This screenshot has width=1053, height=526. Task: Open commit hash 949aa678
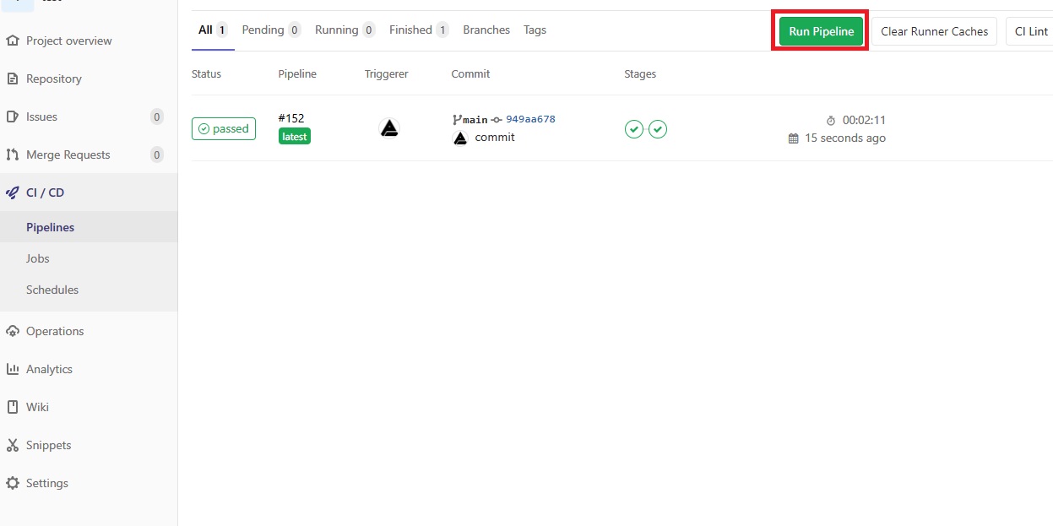530,119
